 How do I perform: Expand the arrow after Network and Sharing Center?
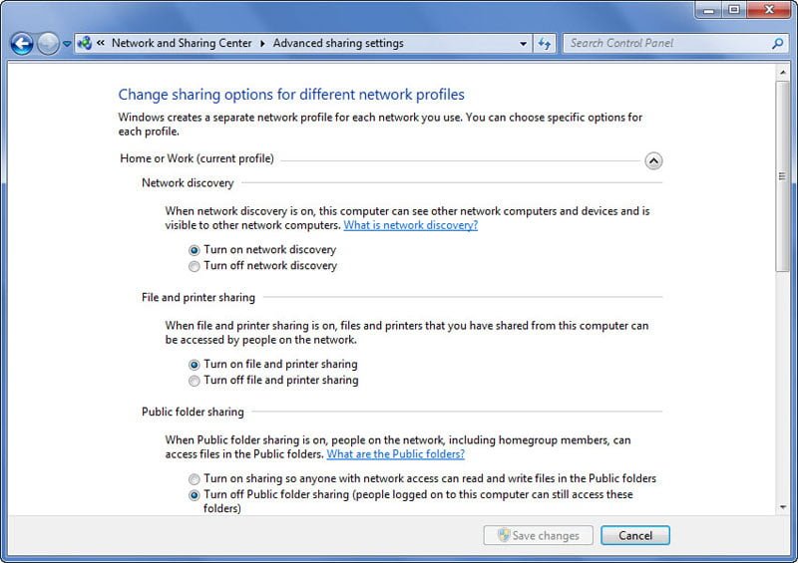262,44
